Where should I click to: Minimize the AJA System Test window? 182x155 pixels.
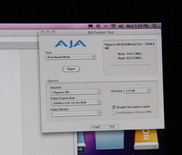click(48, 32)
